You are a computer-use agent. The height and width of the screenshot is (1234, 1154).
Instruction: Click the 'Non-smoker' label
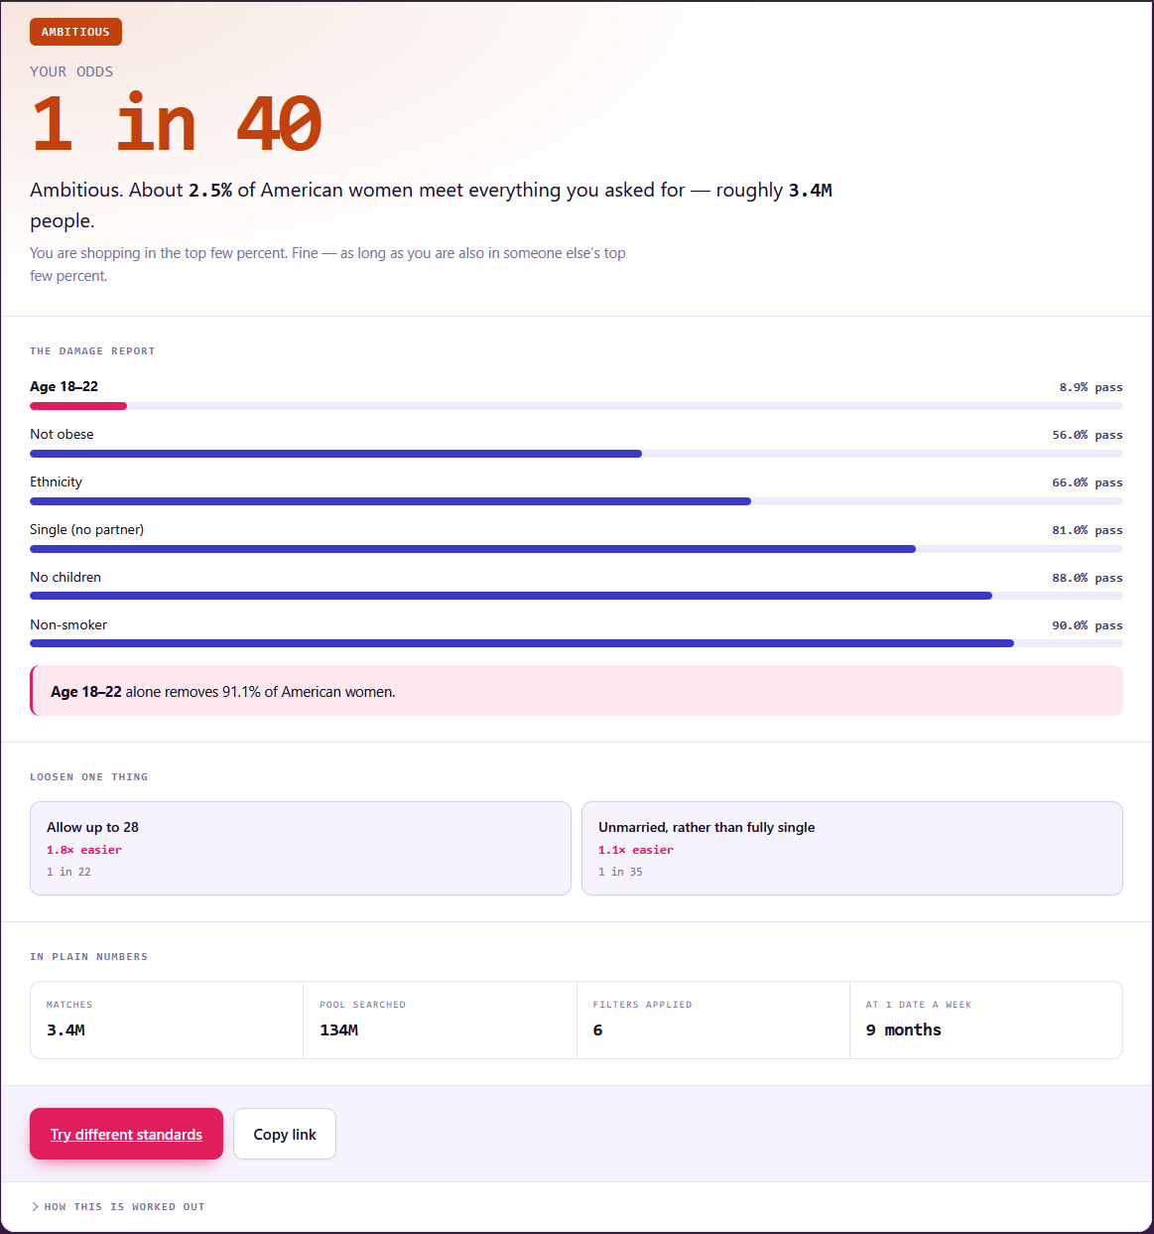[68, 624]
